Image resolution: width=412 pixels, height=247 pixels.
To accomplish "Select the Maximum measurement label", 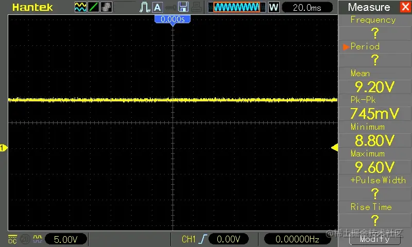I will pyautogui.click(x=368, y=153).
